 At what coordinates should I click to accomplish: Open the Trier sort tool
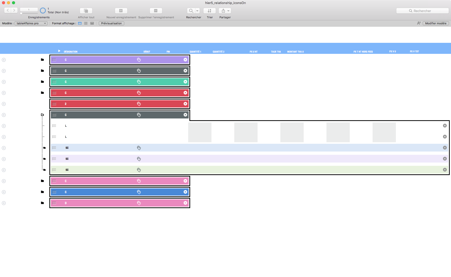pos(209,11)
